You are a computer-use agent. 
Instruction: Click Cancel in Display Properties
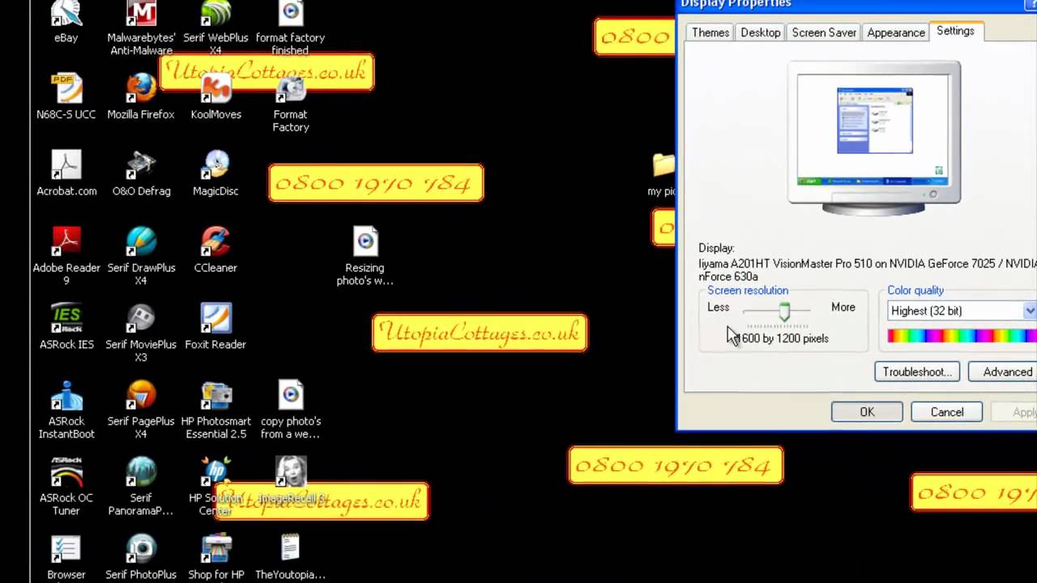pos(946,412)
